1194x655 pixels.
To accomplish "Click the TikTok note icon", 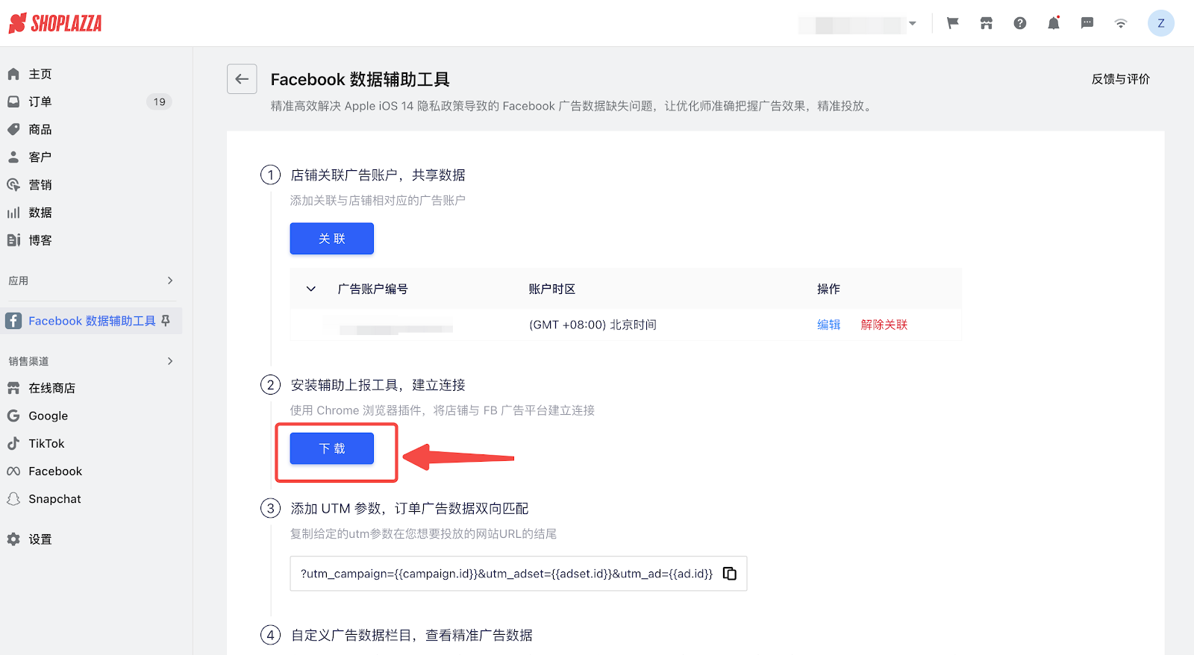I will coord(13,443).
